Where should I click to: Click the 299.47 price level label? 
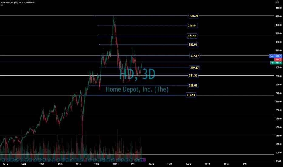coord(194,68)
